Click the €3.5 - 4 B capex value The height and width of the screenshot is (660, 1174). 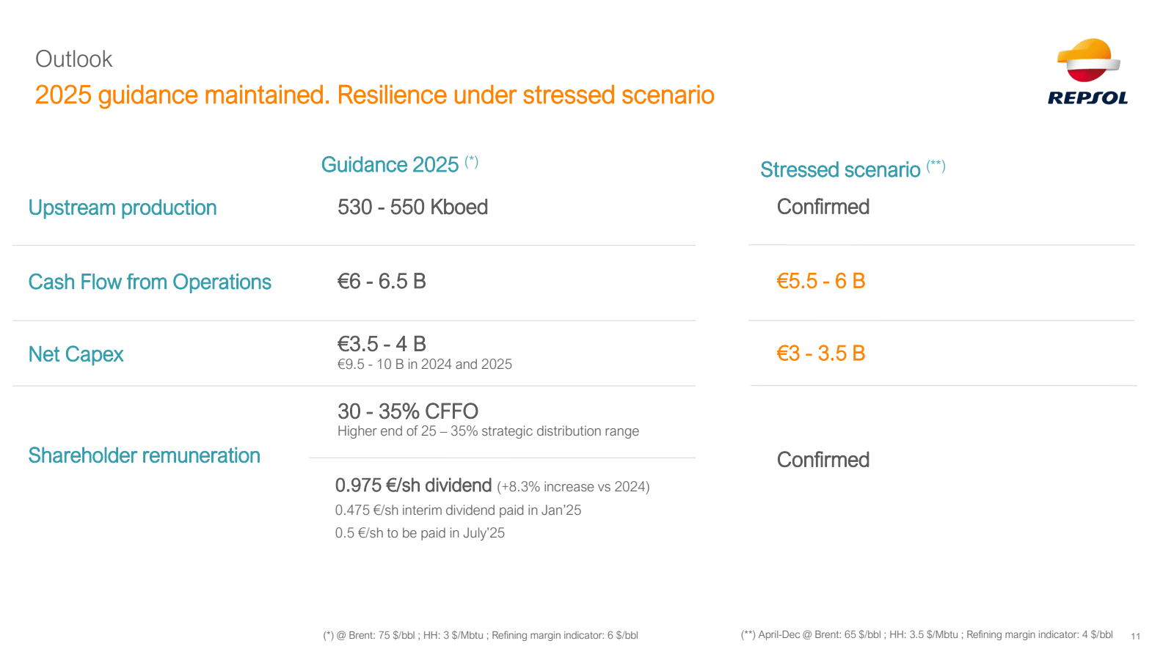point(382,344)
